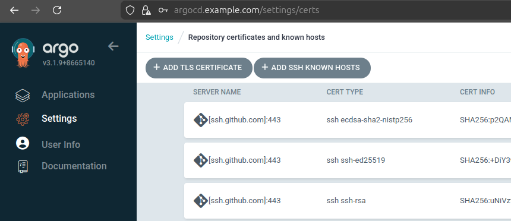Open the shield tracking protection icon

(x=130, y=11)
